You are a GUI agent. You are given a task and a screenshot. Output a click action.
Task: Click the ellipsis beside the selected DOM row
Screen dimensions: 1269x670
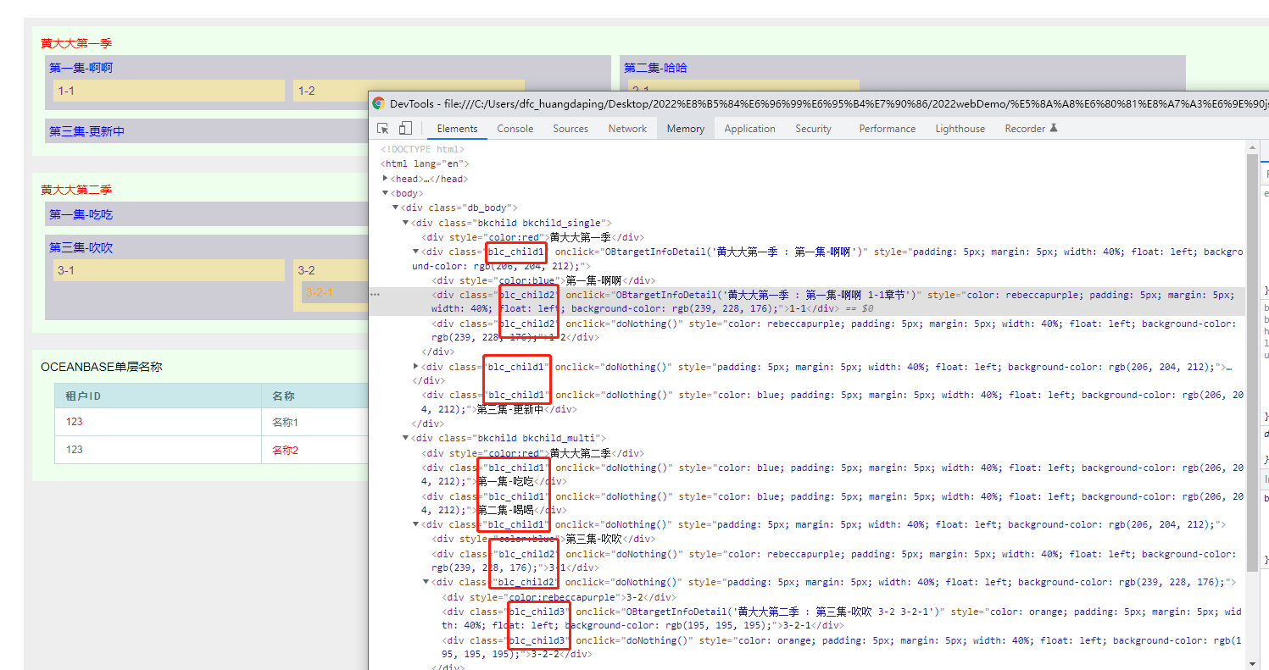(375, 296)
